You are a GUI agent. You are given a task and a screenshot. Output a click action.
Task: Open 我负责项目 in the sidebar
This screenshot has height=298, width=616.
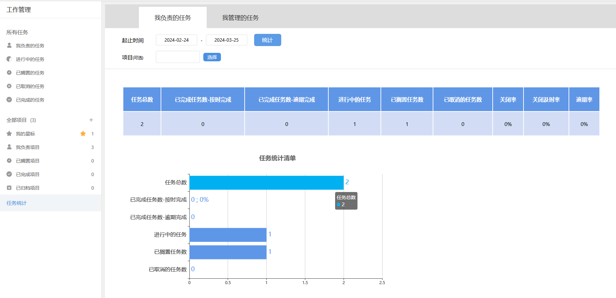click(28, 147)
